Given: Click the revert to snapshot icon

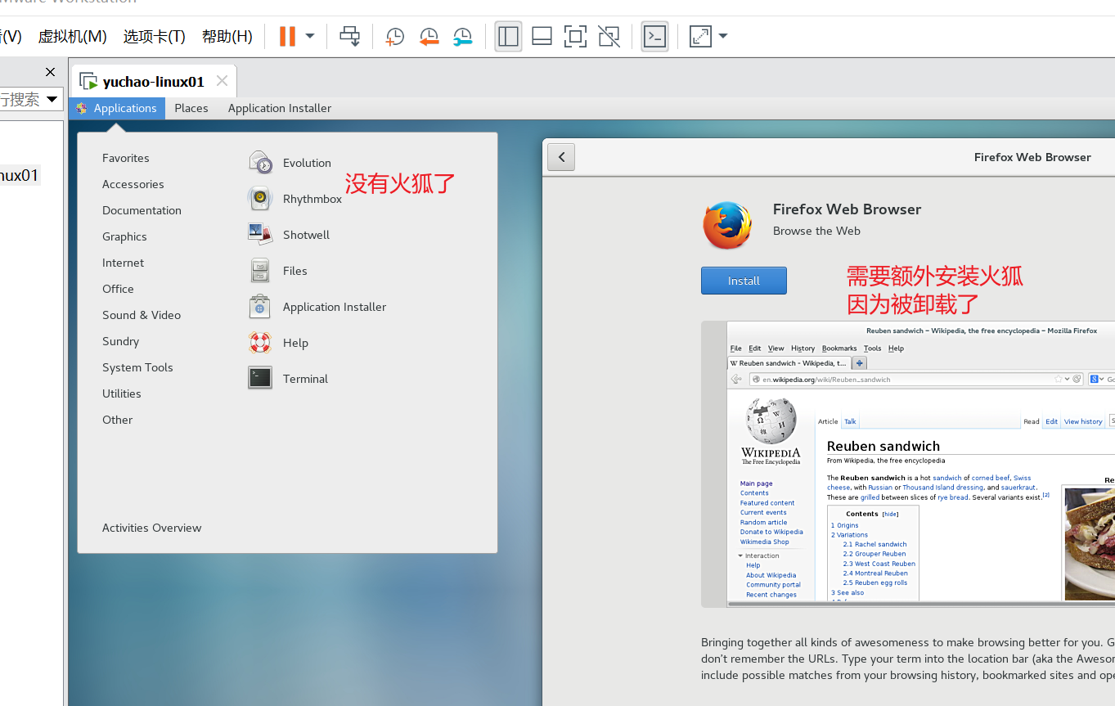Looking at the screenshot, I should coord(429,36).
